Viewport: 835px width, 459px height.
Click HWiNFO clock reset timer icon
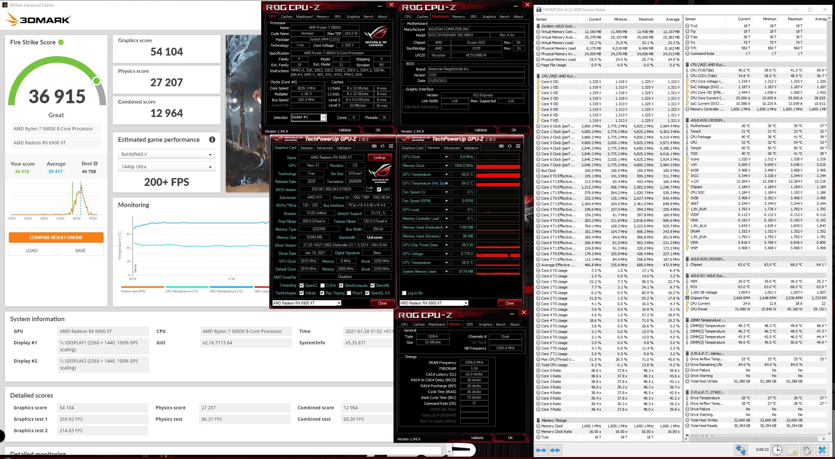(x=777, y=450)
